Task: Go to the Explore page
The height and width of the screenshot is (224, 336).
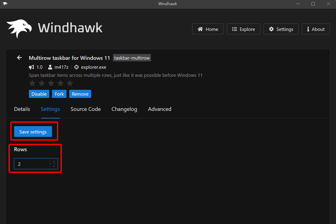Action: click(x=243, y=29)
